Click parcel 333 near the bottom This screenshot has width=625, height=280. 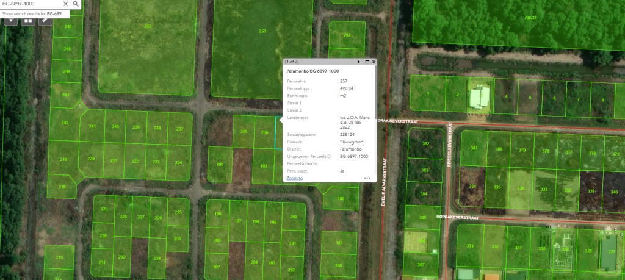coord(469,246)
